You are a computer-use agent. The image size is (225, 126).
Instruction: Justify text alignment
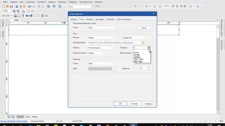185,6
